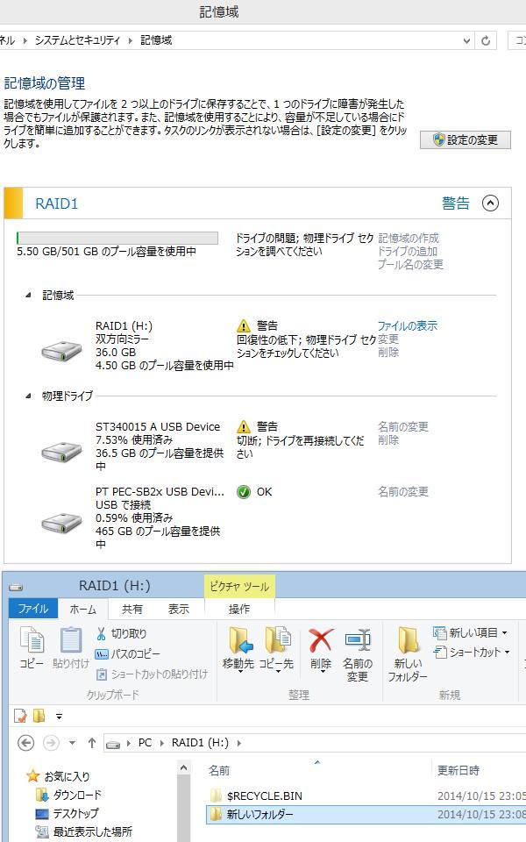The image size is (526, 842).
Task: Click the red Delete (削除) icon in ribbon
Action: (321, 641)
